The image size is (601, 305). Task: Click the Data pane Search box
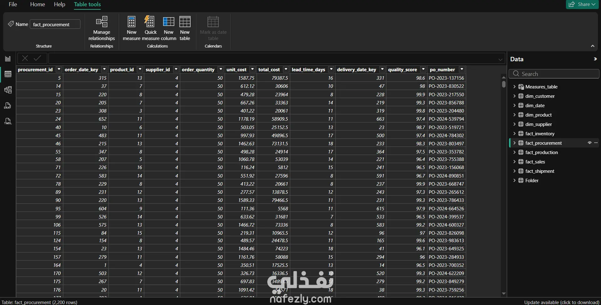[x=554, y=74]
